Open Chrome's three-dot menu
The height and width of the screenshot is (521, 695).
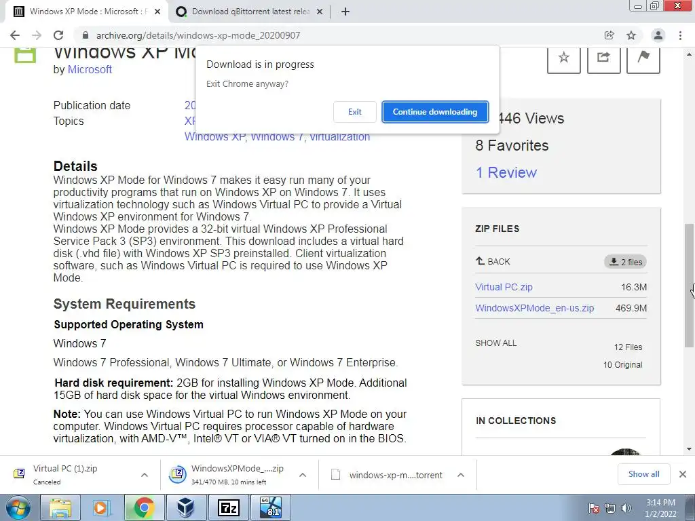click(x=680, y=35)
